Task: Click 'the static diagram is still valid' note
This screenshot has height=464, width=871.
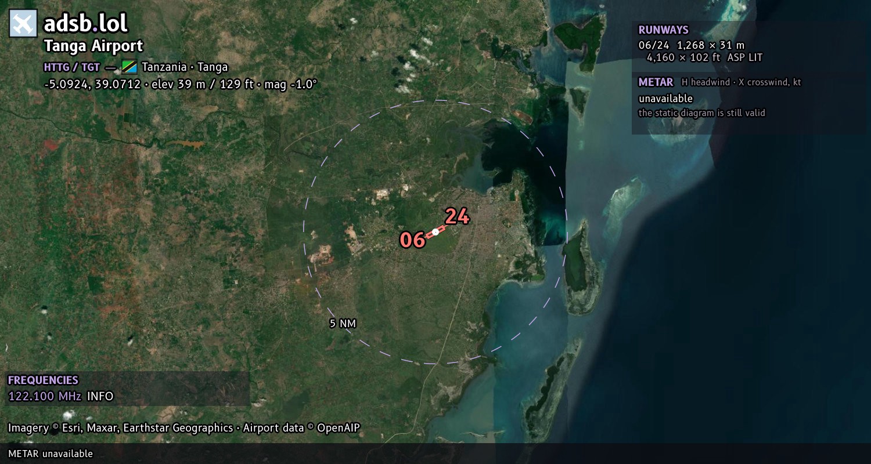Action: (x=701, y=113)
